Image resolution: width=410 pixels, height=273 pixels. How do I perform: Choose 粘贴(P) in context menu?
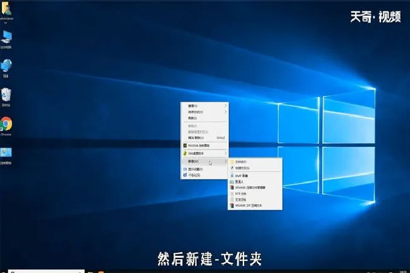204,126
